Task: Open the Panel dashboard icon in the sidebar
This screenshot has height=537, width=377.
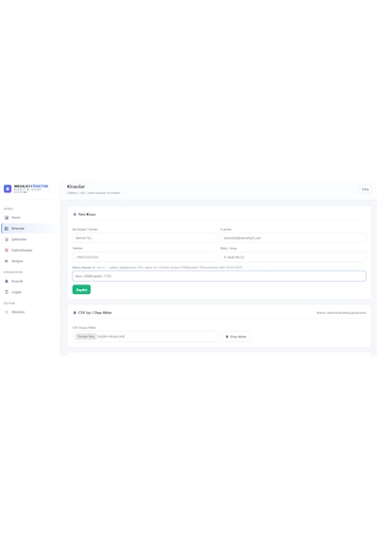Action: (7, 218)
